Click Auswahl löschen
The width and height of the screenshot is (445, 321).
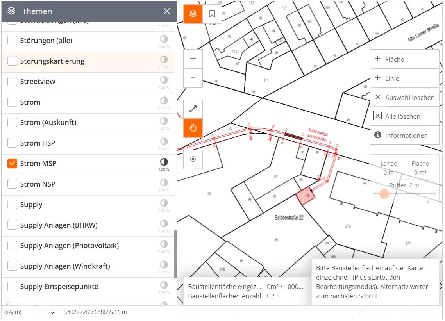[x=404, y=98]
